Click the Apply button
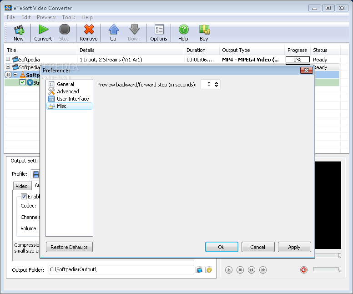Image resolution: width=353 pixels, height=294 pixels. coord(294,247)
